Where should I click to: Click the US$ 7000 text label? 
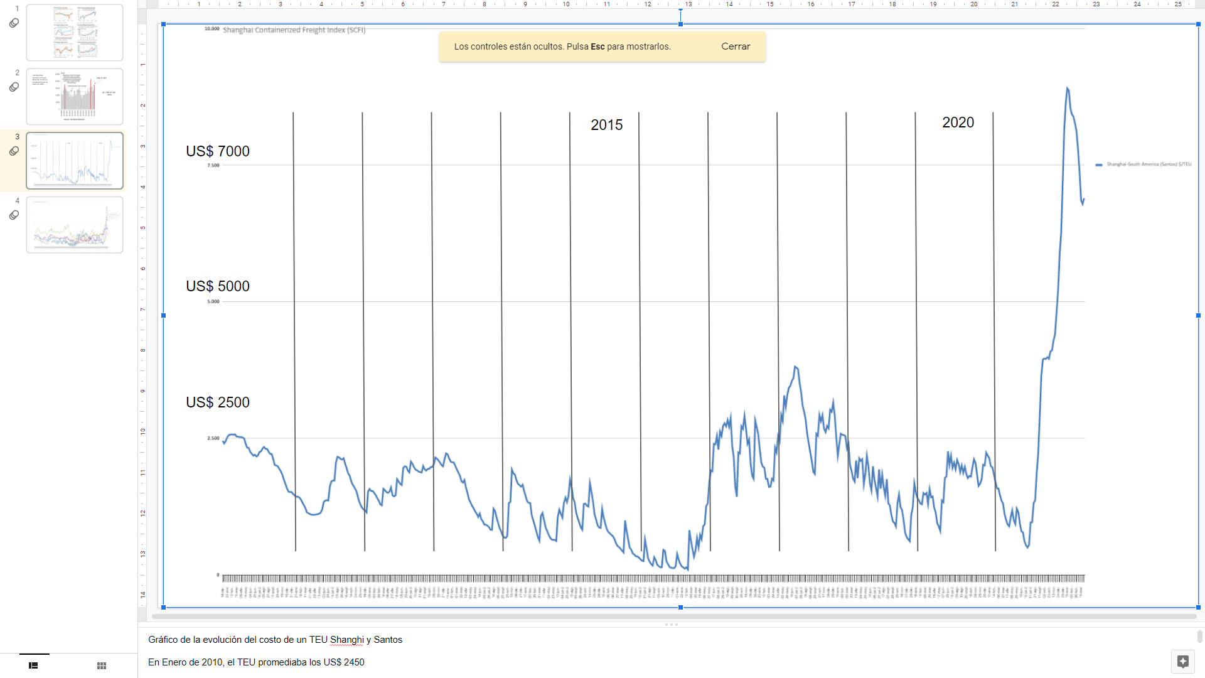click(218, 151)
